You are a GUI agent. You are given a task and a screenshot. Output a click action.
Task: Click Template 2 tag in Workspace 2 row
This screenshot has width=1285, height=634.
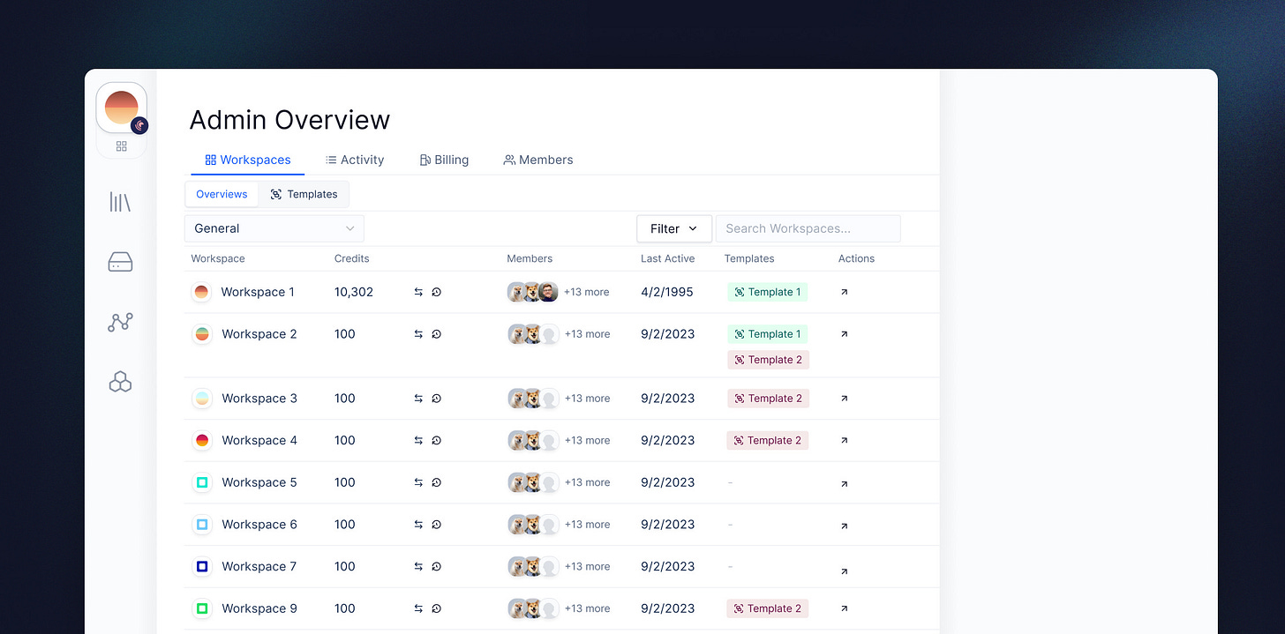click(768, 360)
